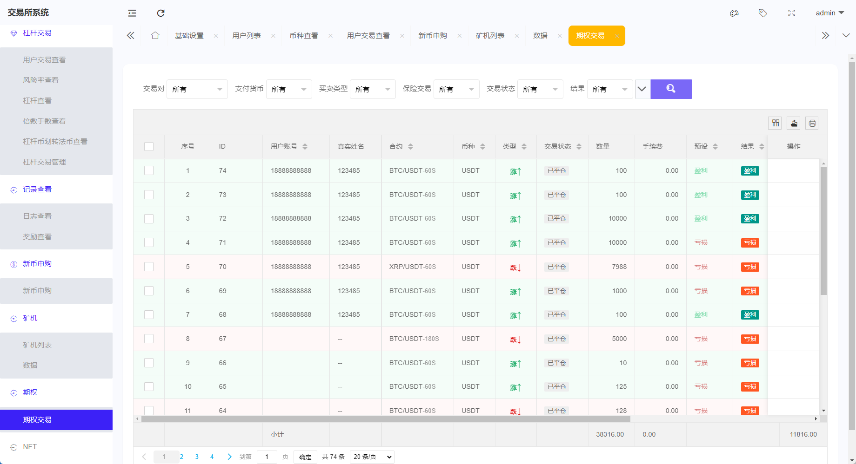
Task: Sort by 结果 column arrows
Action: coord(762,147)
